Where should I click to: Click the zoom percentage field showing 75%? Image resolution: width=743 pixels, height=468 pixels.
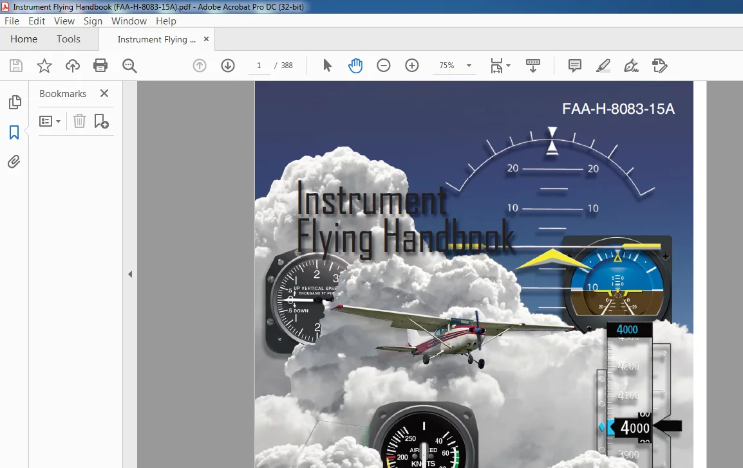[x=446, y=66]
